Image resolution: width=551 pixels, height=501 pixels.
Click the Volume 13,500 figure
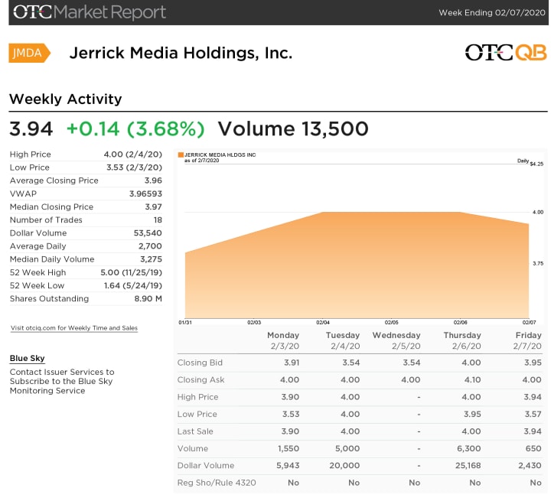[x=293, y=129]
